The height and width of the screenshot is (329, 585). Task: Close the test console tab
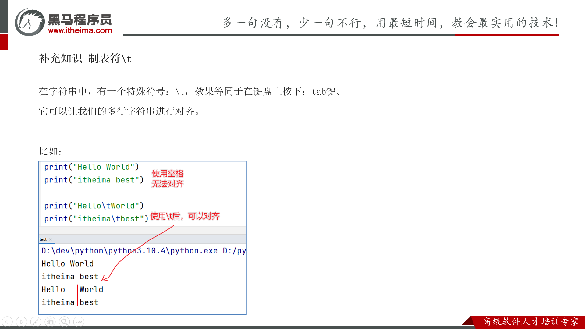51,239
